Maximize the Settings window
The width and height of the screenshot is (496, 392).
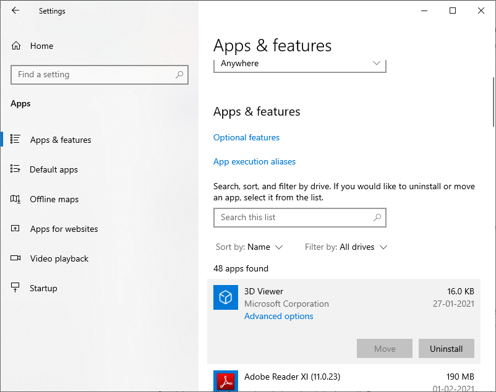(453, 11)
